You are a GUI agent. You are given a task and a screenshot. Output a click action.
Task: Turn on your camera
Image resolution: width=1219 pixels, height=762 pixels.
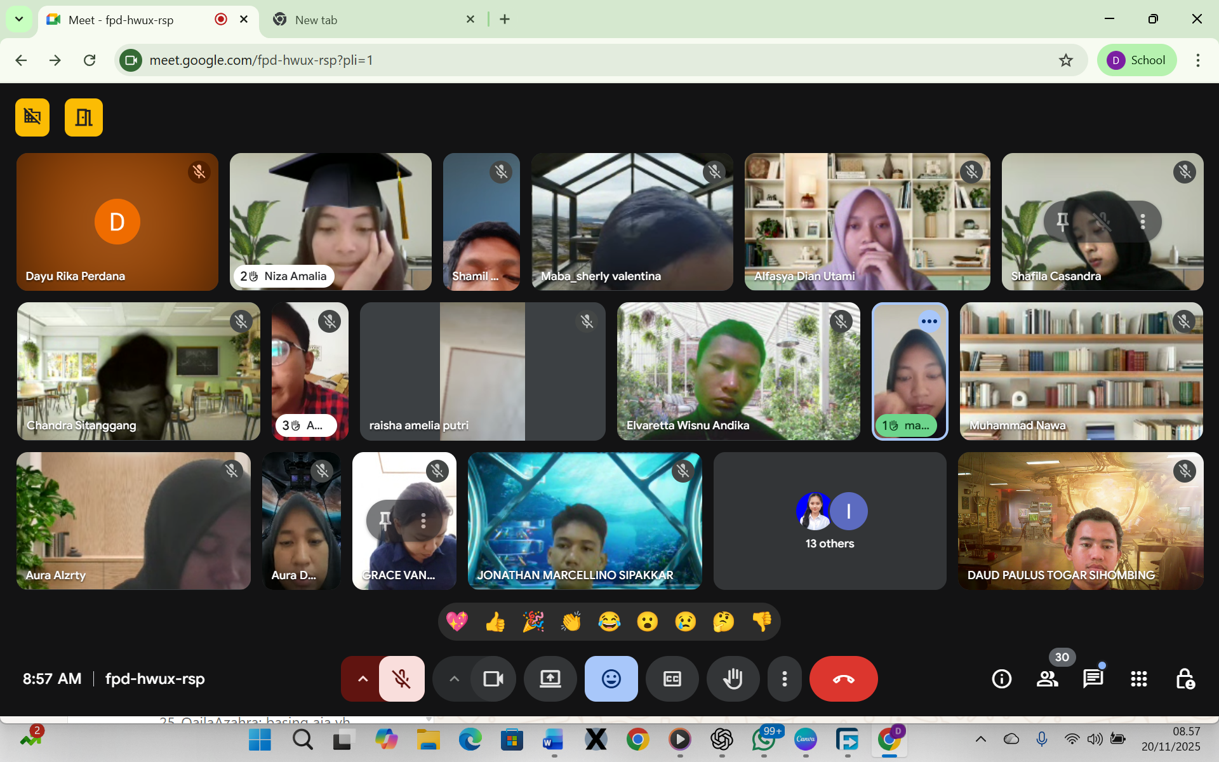493,679
